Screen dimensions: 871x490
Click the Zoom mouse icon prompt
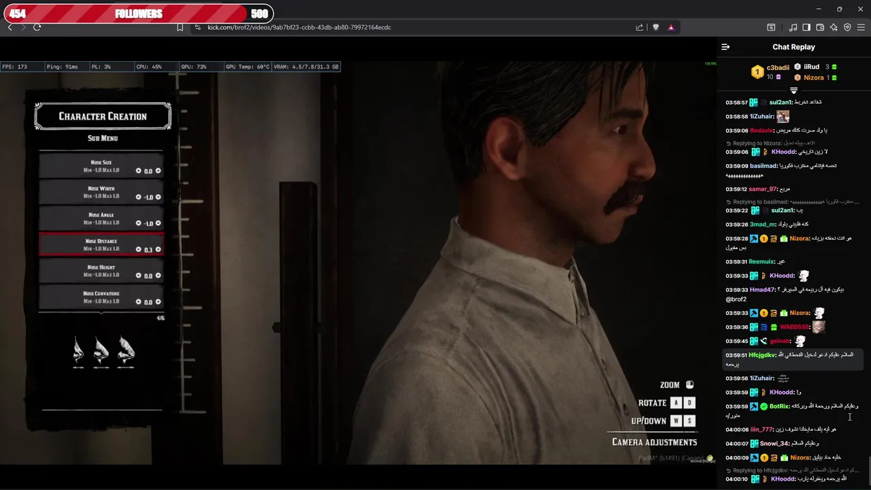pos(689,385)
